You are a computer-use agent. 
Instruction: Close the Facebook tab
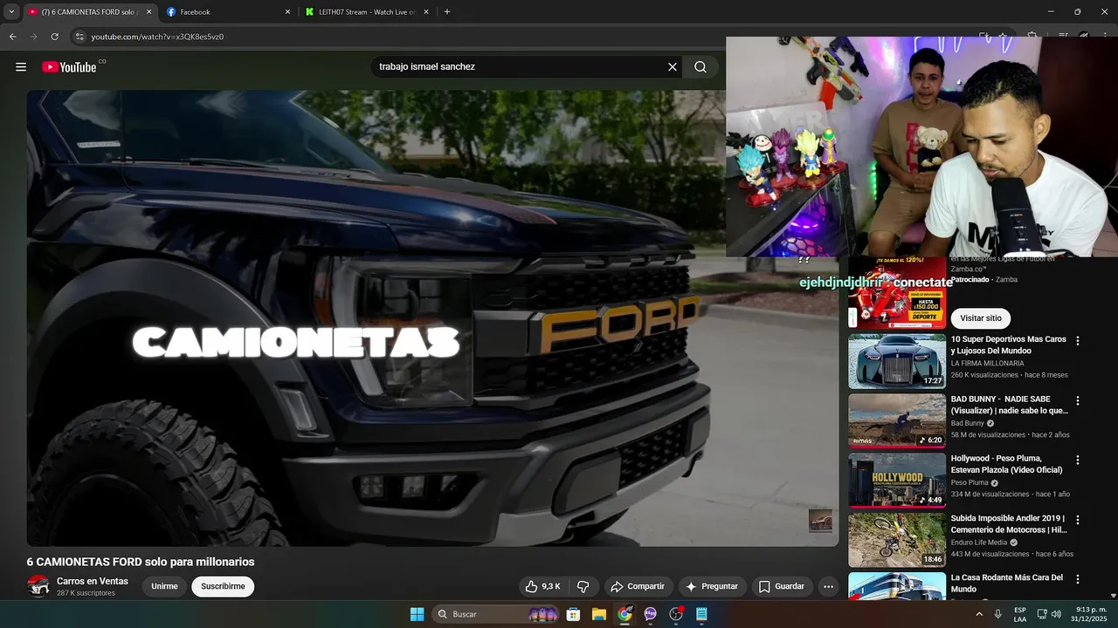pyautogui.click(x=287, y=12)
